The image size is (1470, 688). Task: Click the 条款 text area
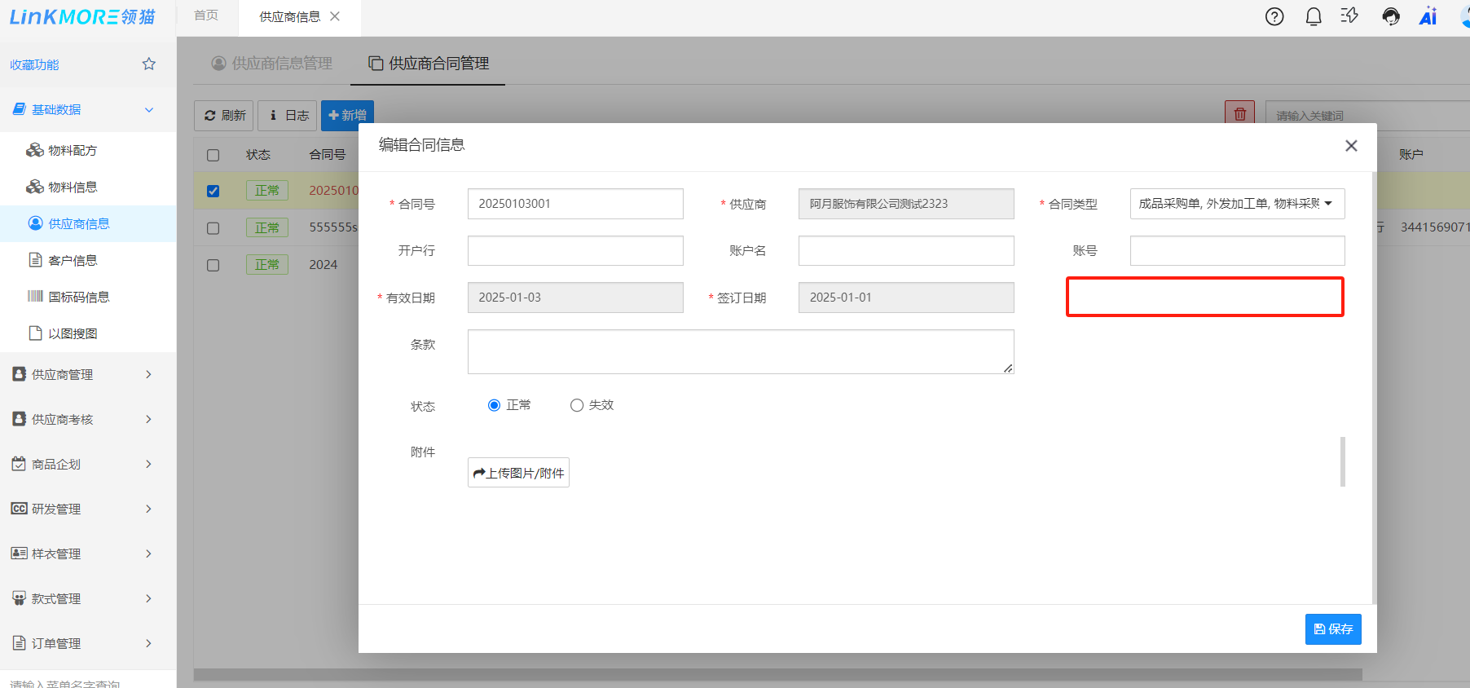(x=741, y=352)
